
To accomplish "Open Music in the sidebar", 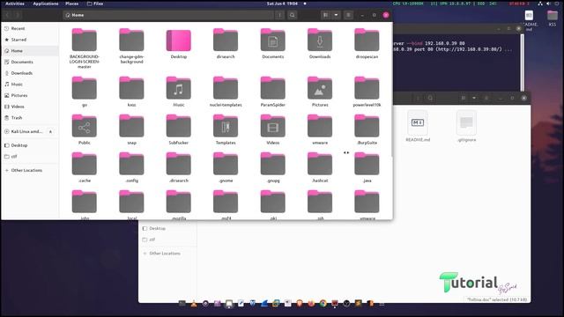I will point(29,85).
